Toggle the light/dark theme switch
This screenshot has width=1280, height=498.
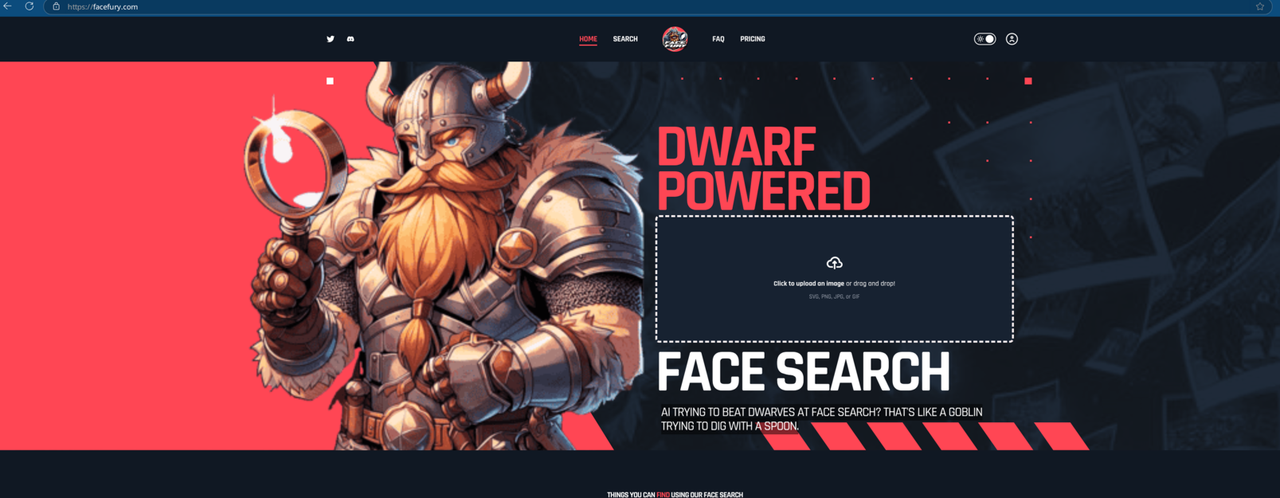tap(985, 39)
